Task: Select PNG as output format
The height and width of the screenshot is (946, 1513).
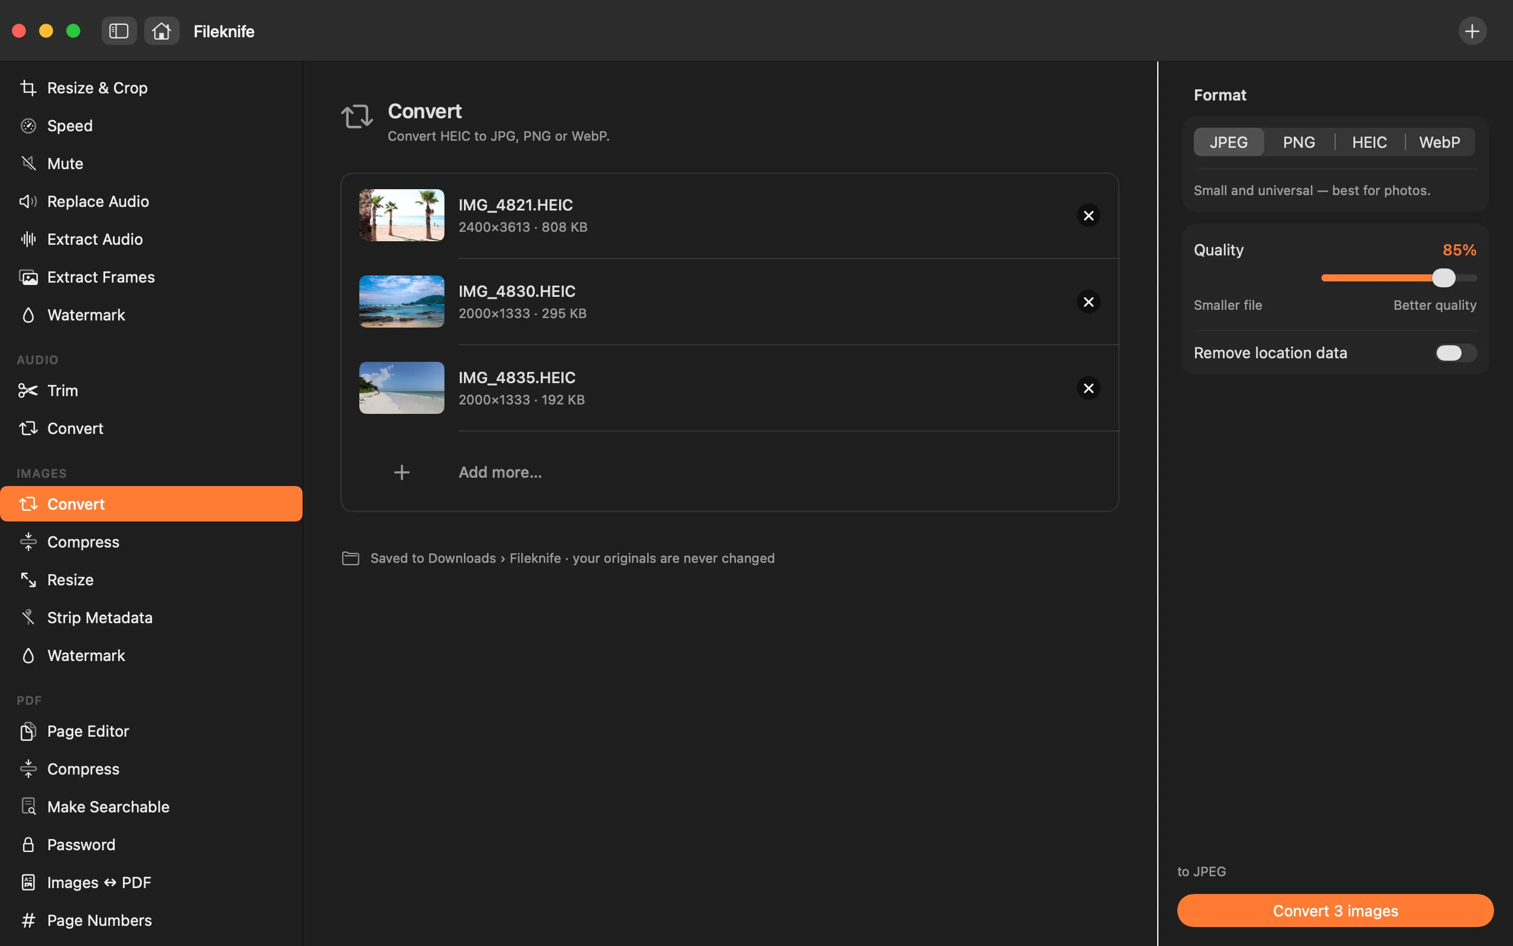Action: click(1298, 142)
